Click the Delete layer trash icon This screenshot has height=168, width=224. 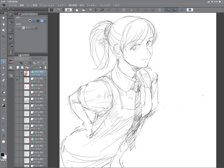(x=45, y=68)
